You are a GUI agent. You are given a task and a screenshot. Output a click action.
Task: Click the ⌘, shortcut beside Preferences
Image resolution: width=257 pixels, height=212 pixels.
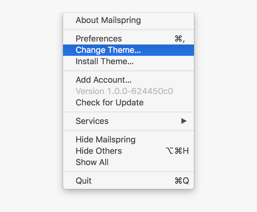coord(179,39)
